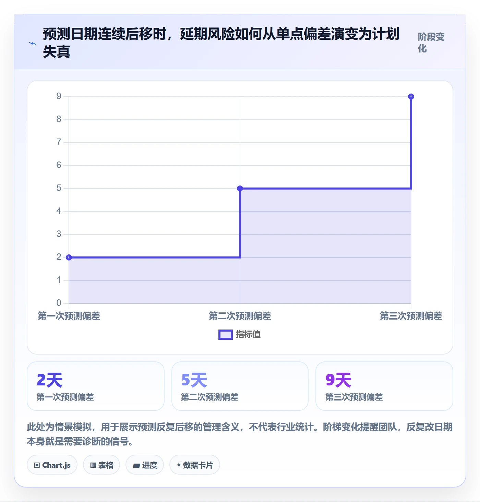Click the Chart.js tag
Viewport: 480px width, 502px height.
(52, 465)
